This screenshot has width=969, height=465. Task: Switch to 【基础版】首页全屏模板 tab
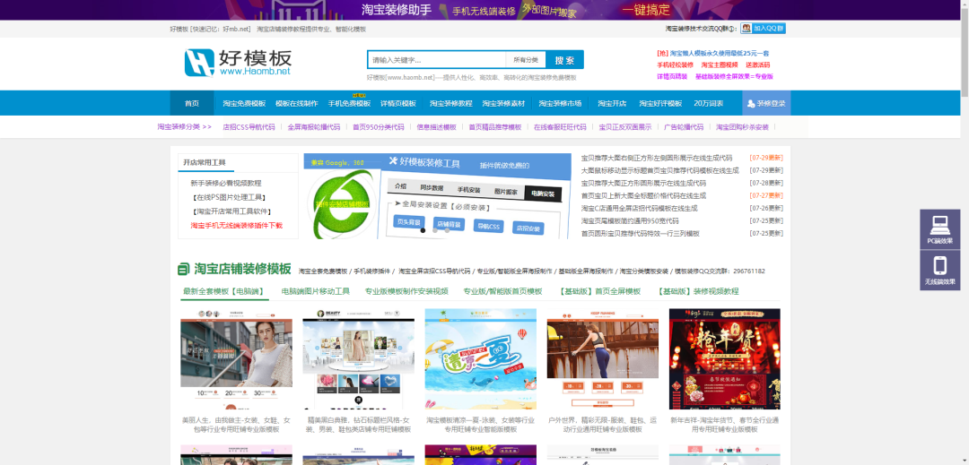600,291
